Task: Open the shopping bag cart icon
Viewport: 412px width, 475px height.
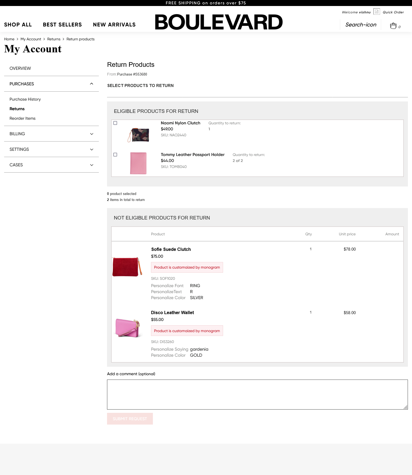Action: pos(393,26)
